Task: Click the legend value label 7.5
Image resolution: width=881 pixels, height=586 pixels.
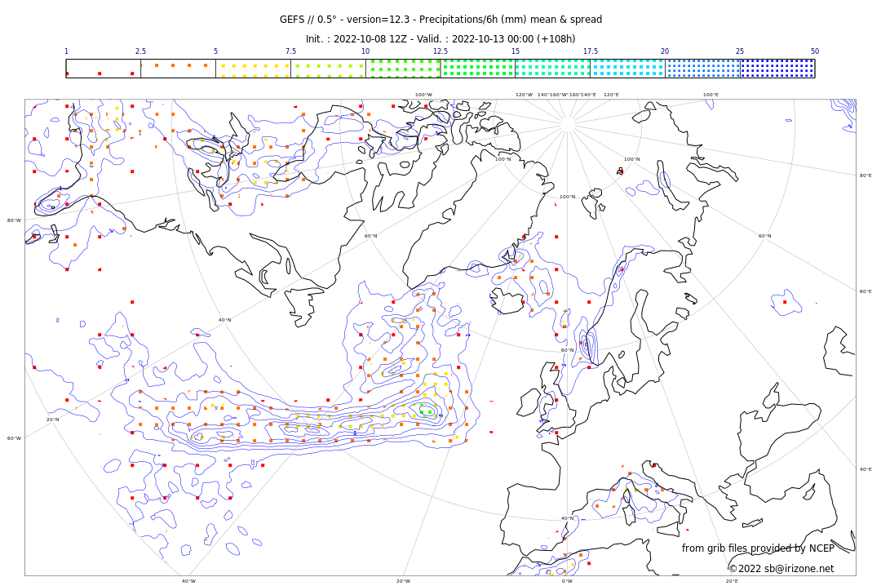Action: point(290,51)
